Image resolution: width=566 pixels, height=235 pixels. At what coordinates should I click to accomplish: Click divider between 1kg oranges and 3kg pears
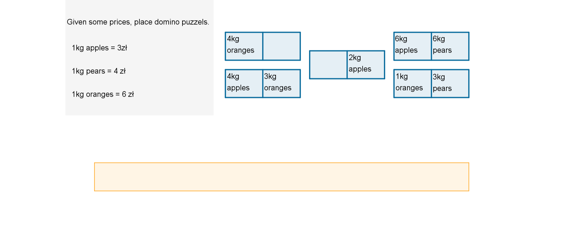431,84
